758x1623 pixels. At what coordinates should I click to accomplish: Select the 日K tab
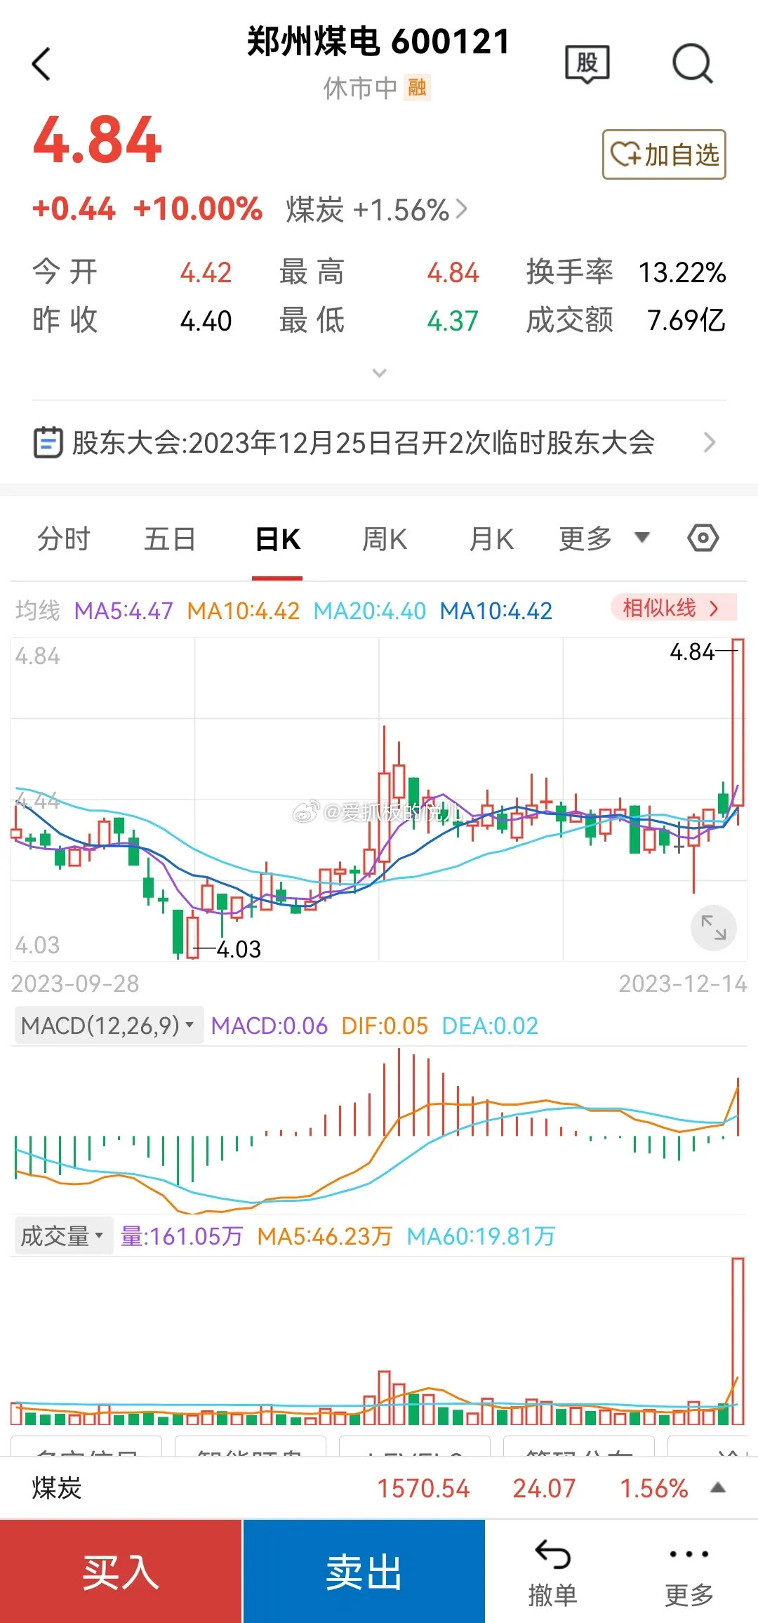pos(277,539)
